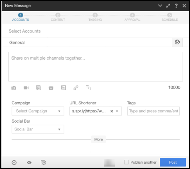The height and width of the screenshot is (169, 190).
Task: Add a video with the camcorder icon
Action: point(26,88)
